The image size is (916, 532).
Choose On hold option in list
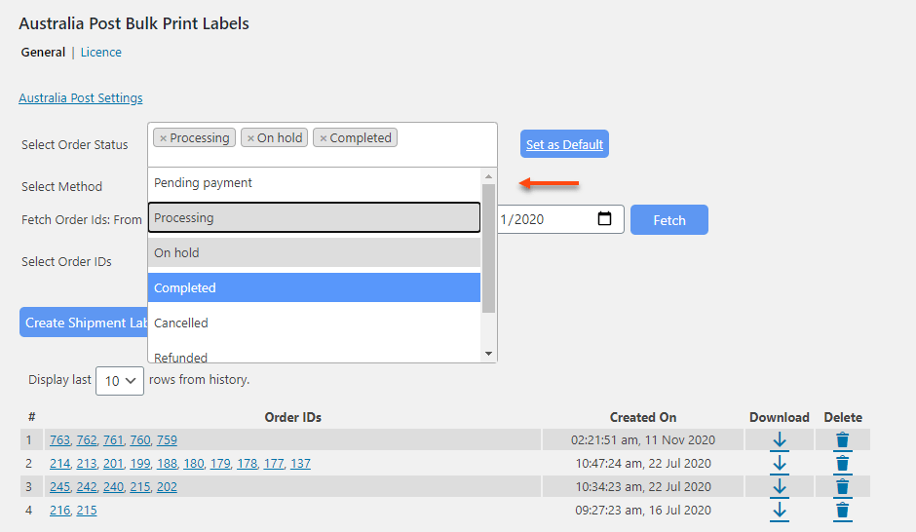315,253
